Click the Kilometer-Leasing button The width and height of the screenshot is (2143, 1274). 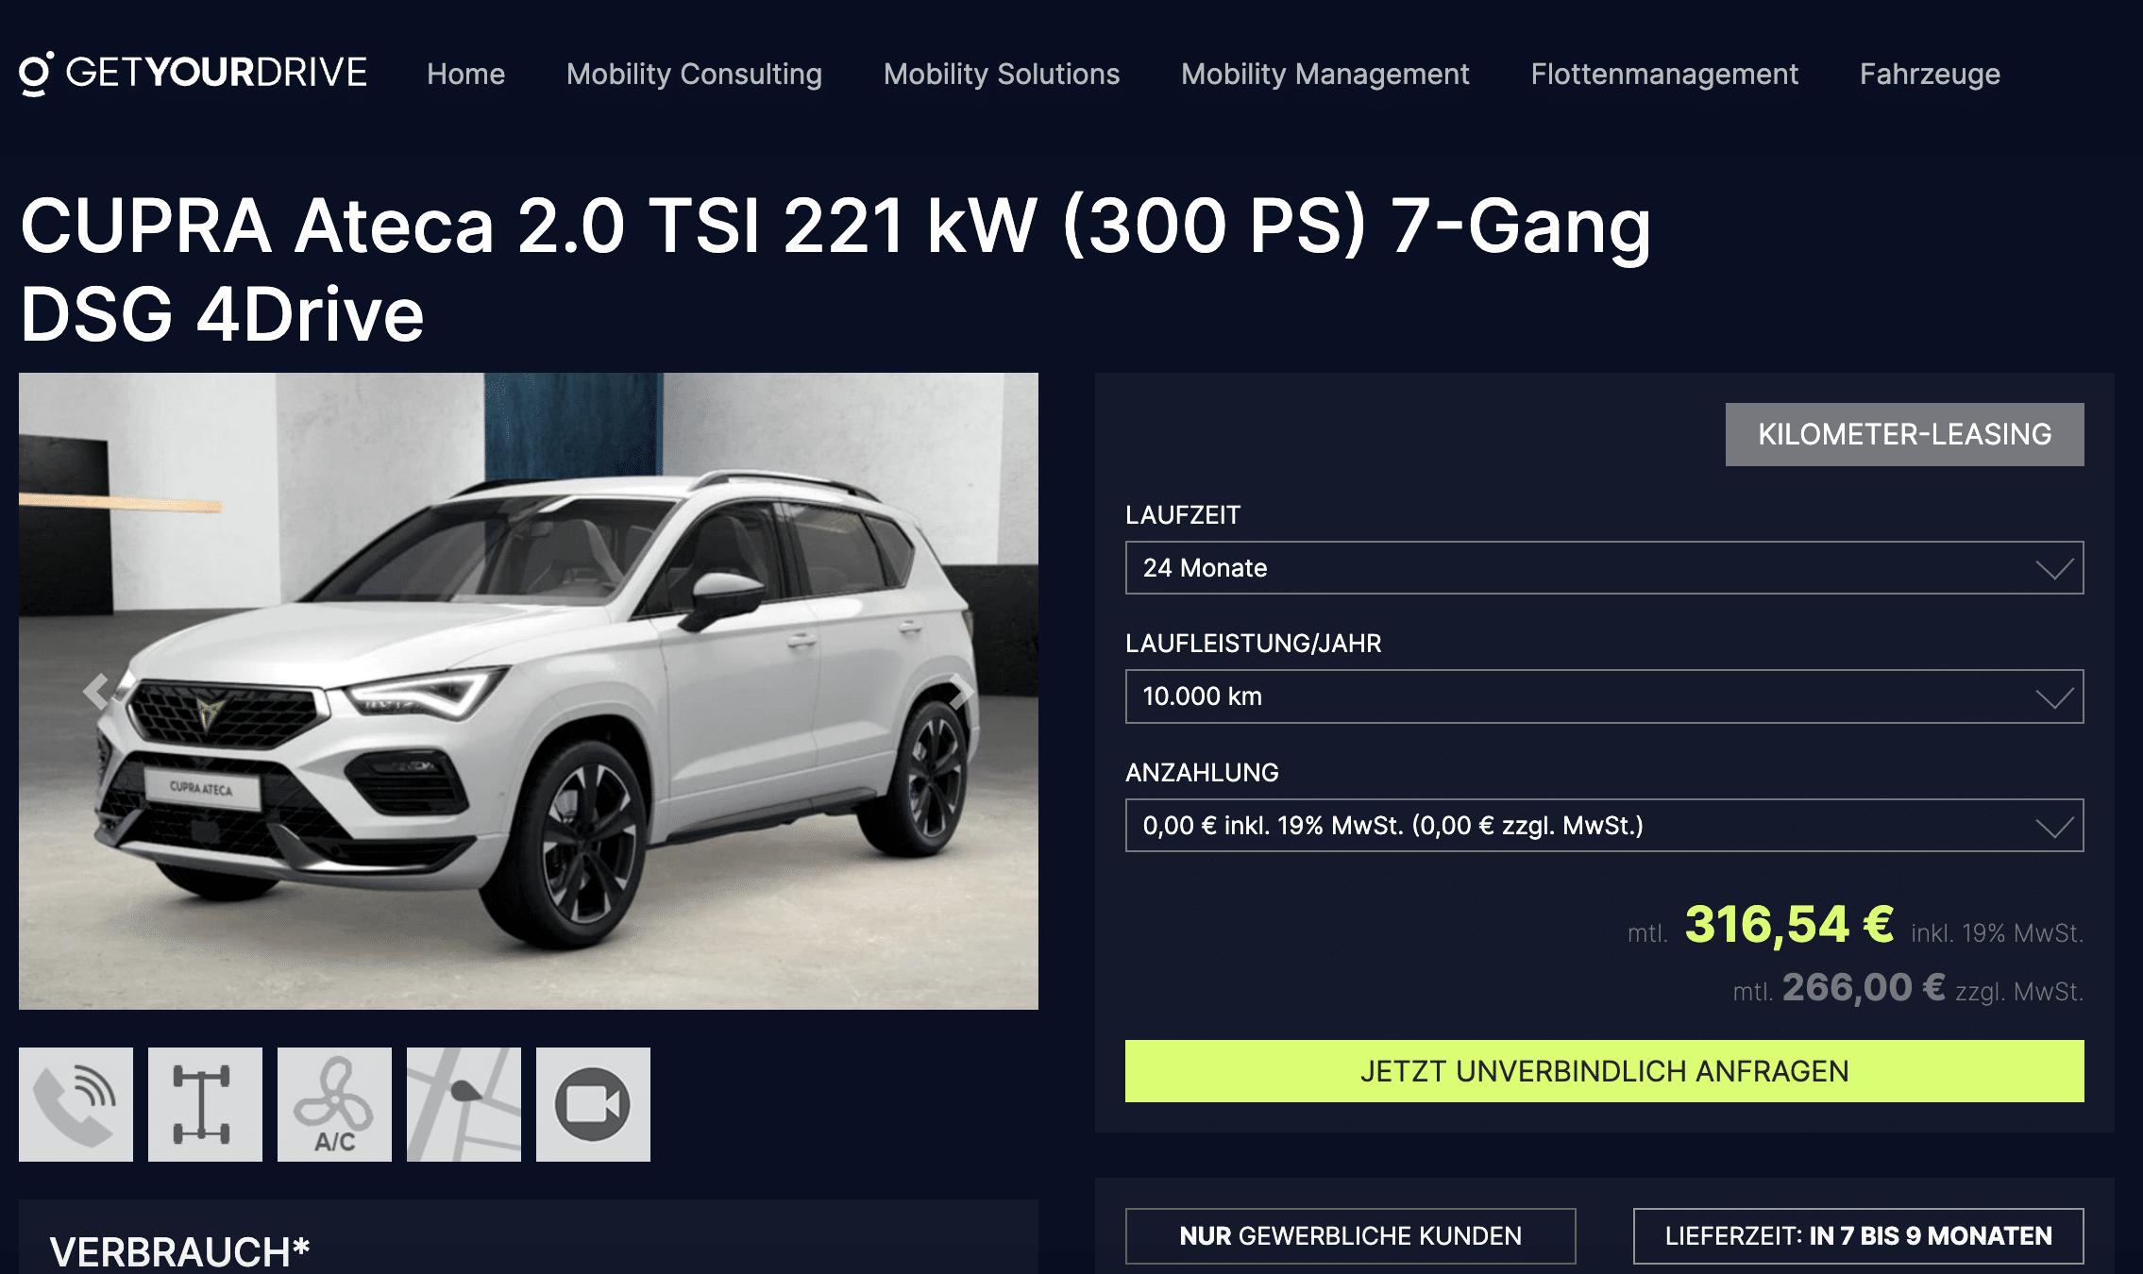1904,434
